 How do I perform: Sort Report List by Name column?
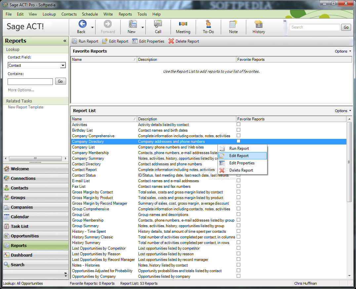[x=104, y=119]
